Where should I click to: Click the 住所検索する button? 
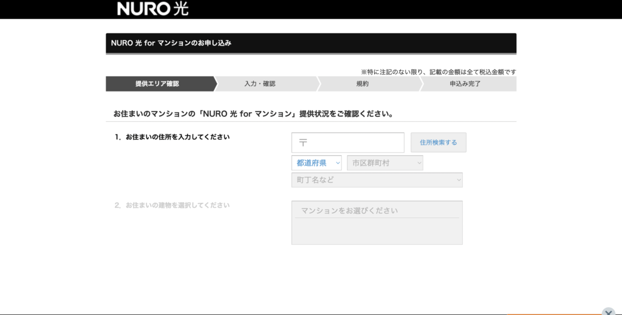[439, 142]
